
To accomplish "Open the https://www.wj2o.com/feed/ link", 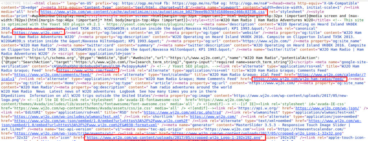I will (88, 70).
